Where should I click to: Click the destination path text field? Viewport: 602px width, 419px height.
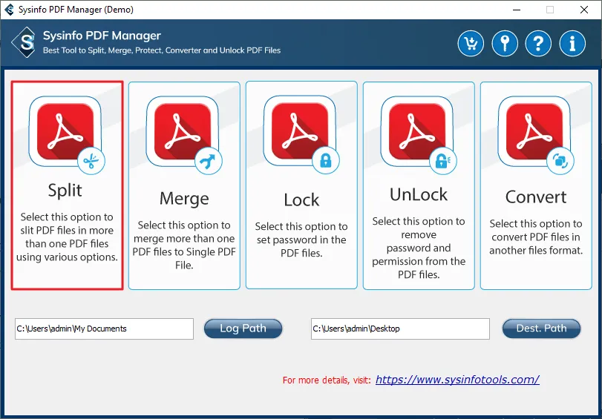pos(400,329)
